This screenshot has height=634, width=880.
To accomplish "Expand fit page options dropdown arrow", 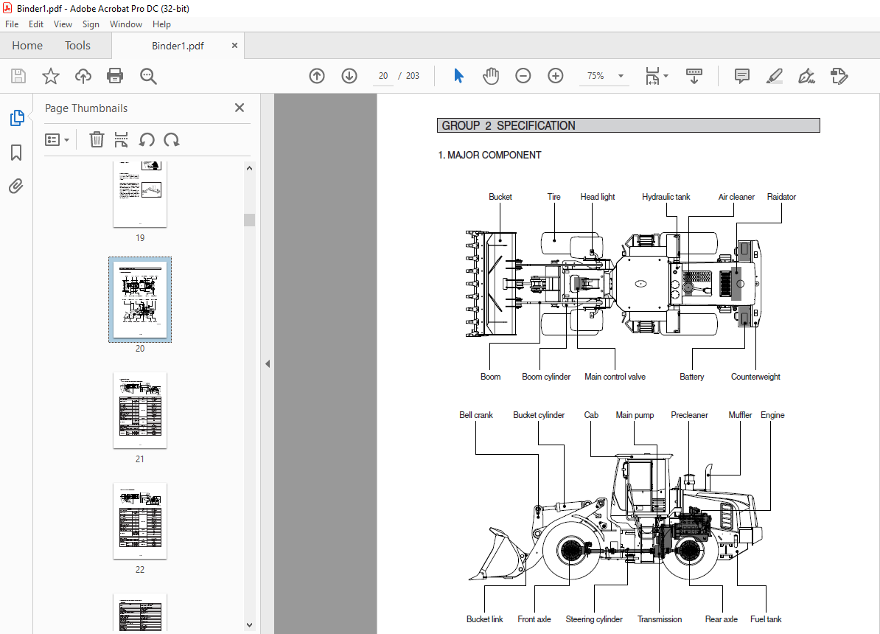I will coord(666,76).
